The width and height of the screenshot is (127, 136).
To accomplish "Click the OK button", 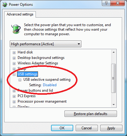I will coord(62,128).
